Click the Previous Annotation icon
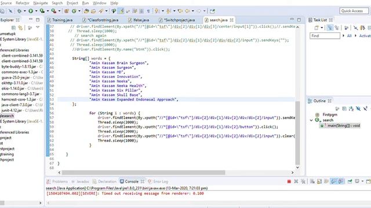 click(169, 11)
